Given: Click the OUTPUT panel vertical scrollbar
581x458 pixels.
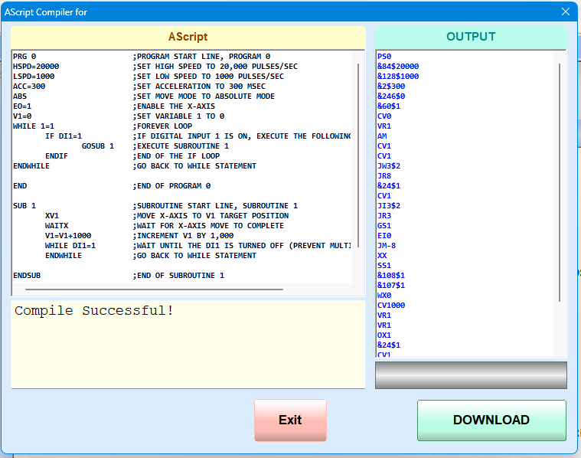Looking at the screenshot, I should 560,182.
